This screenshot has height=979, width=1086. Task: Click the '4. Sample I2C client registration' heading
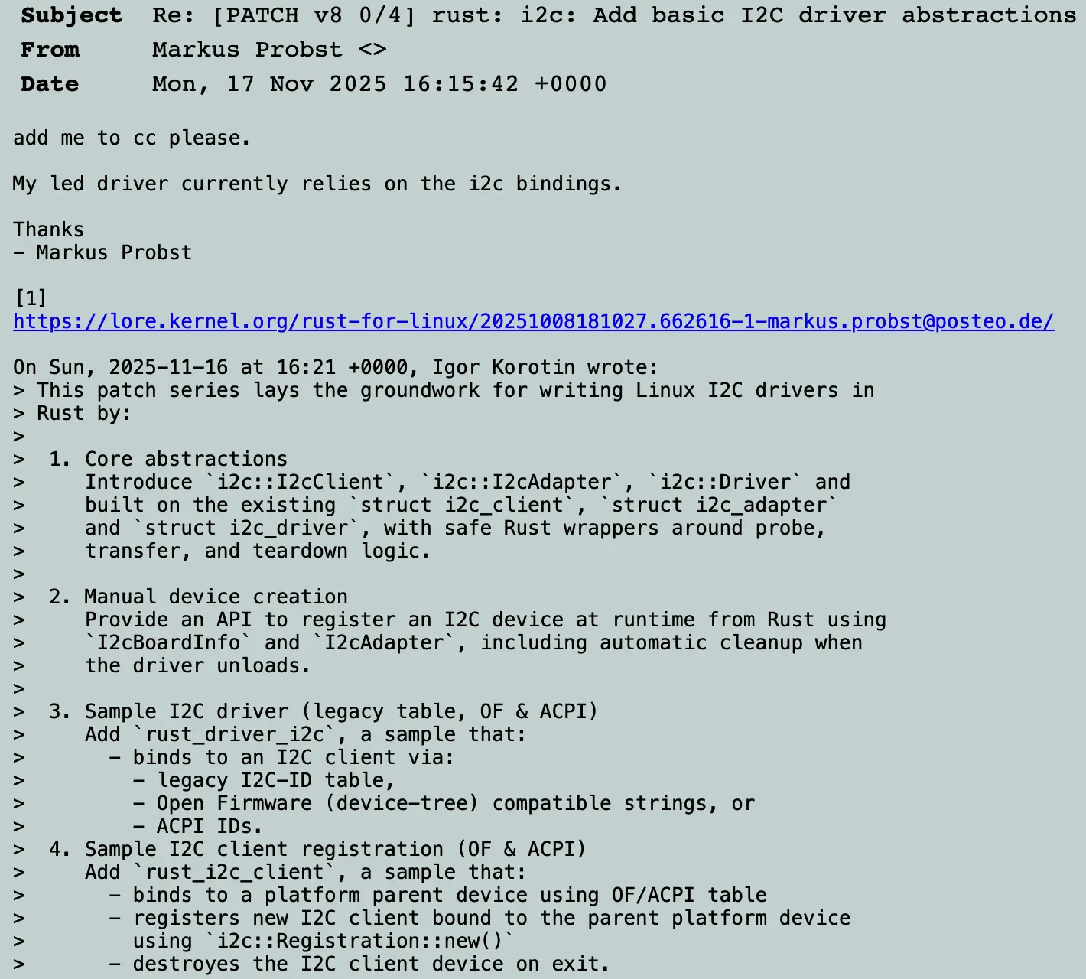(317, 849)
